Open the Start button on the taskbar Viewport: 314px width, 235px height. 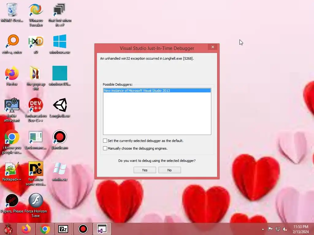[x=8, y=229]
